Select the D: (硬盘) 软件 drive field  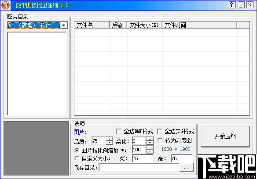point(34,25)
